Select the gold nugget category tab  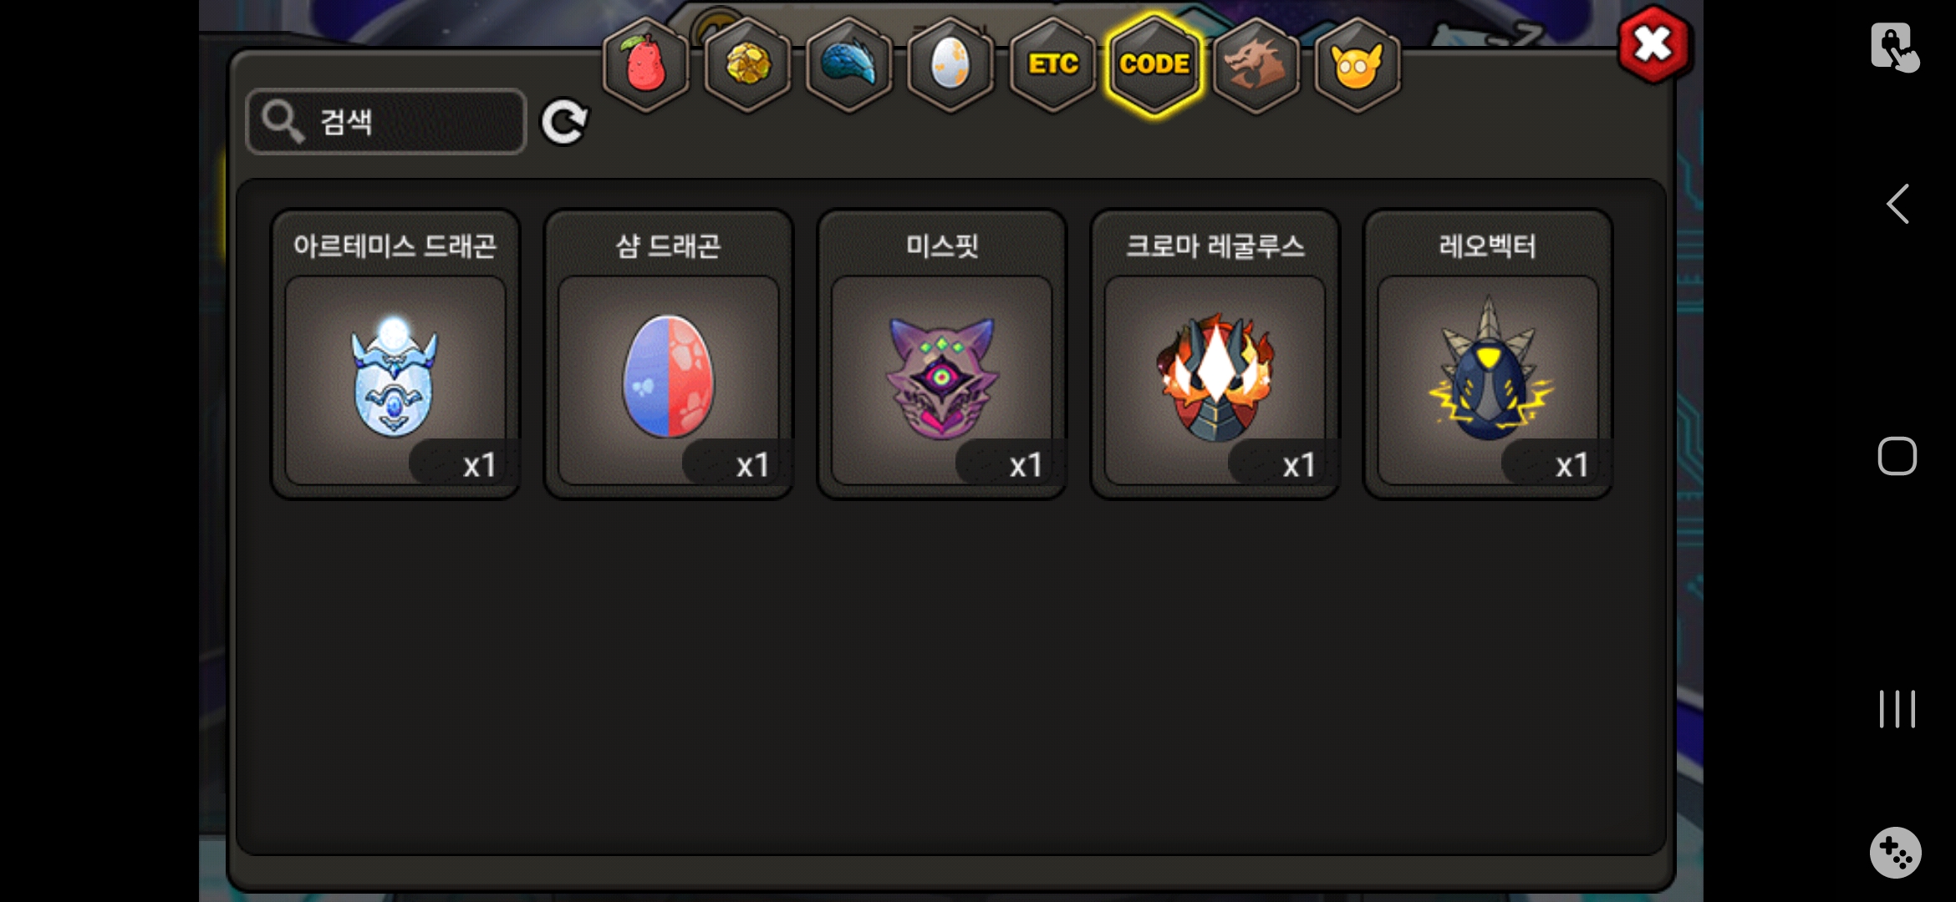pos(747,64)
